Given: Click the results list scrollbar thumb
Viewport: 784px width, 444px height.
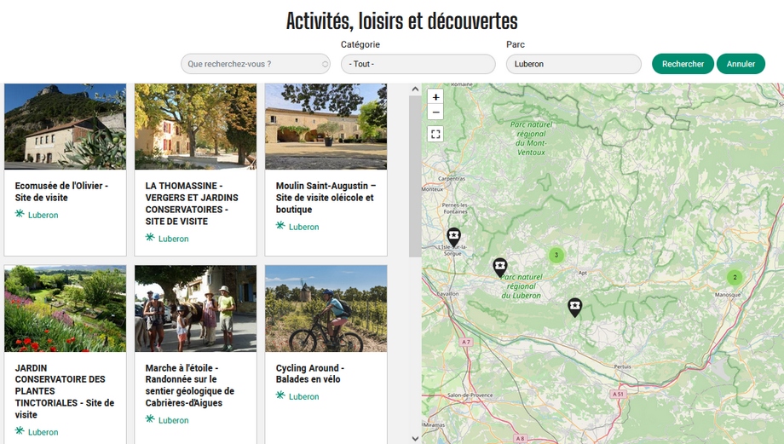Looking at the screenshot, I should click(x=415, y=176).
